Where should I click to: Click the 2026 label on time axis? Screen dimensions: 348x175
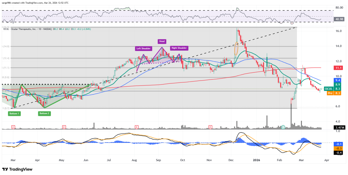point(257,160)
